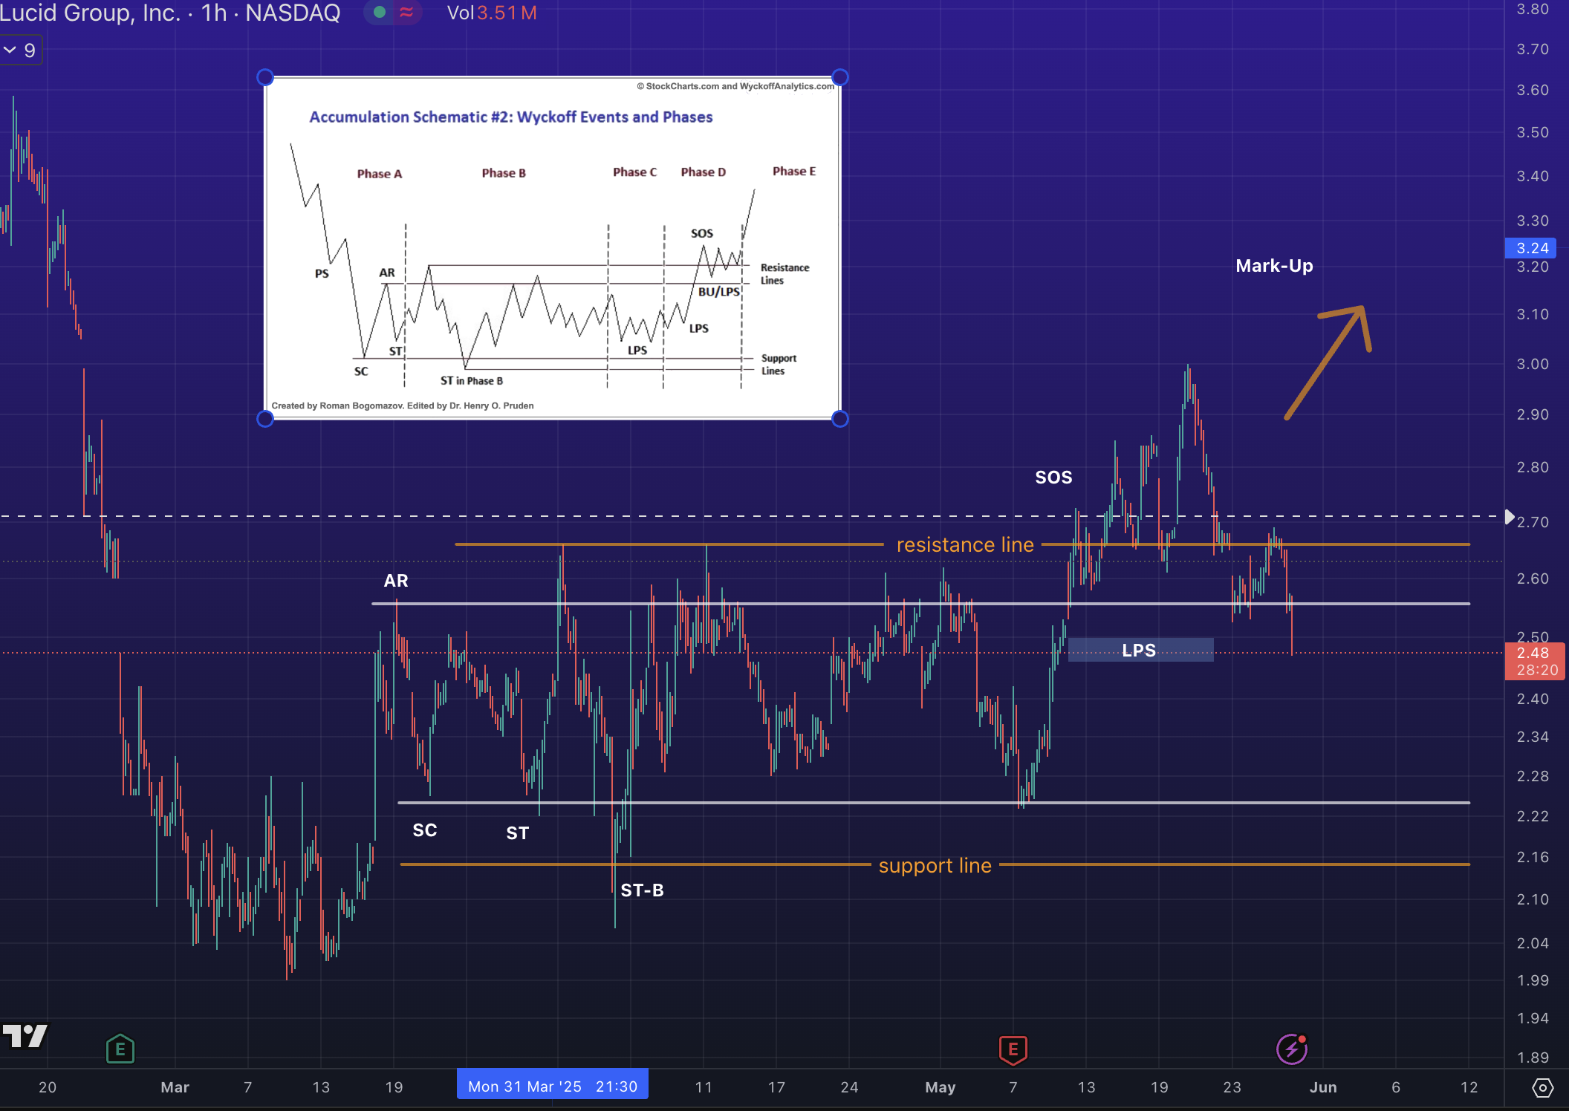The image size is (1569, 1111).
Task: Click the TradingView logo
Action: click(x=25, y=1036)
